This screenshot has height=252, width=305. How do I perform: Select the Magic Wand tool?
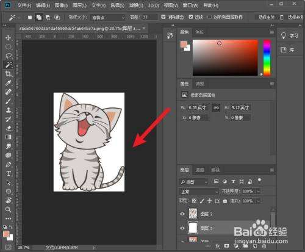[x=8, y=65]
